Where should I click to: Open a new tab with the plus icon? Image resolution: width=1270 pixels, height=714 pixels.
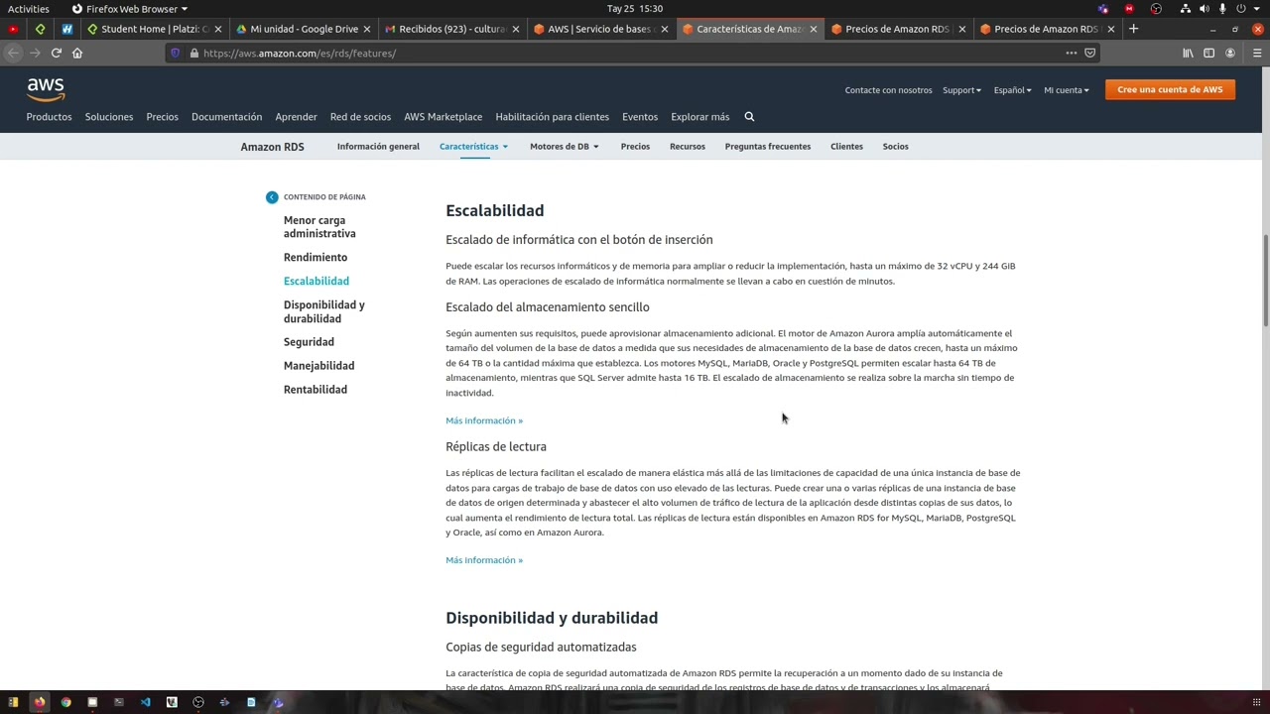coord(1133,29)
